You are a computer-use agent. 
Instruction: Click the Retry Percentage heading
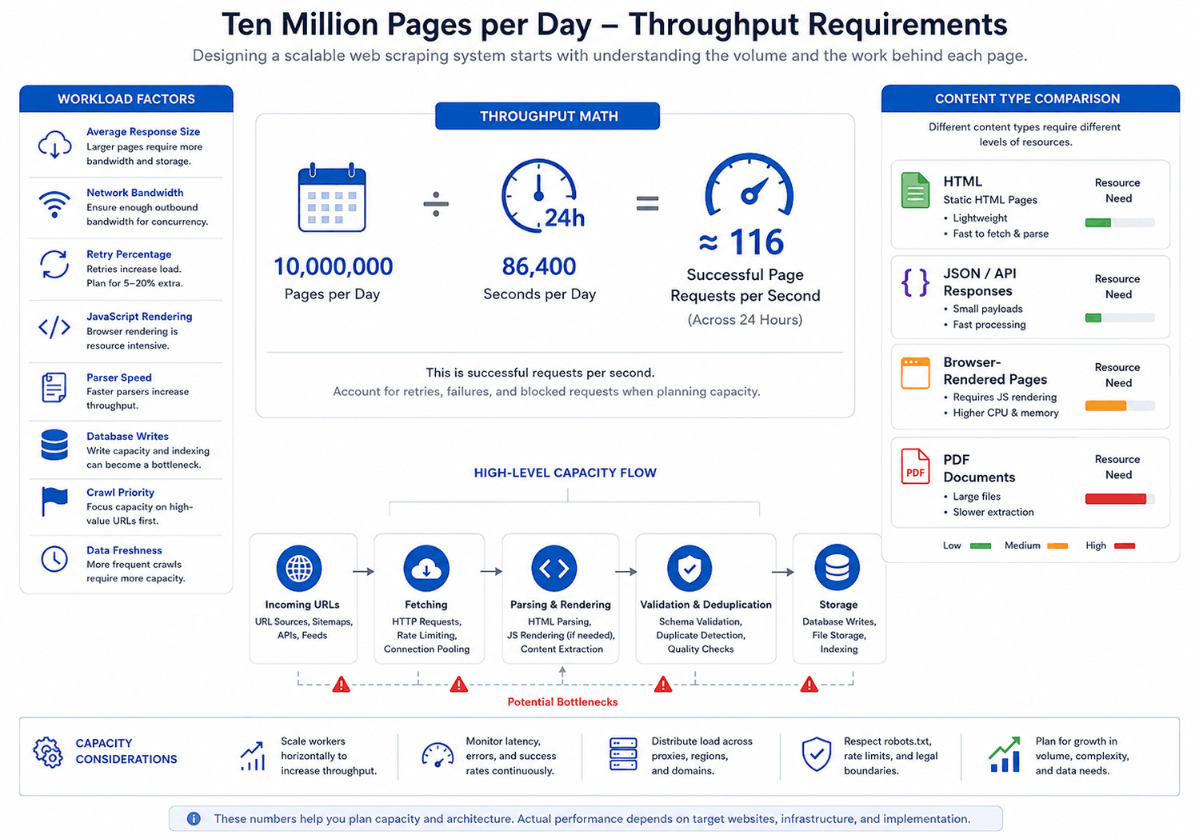coord(129,254)
